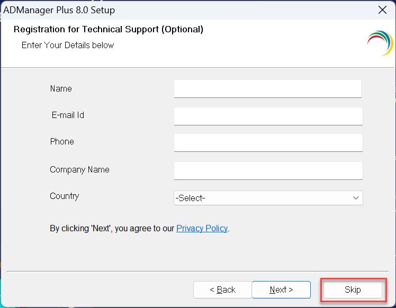This screenshot has width=396, height=308.
Task: Click the Registration for Technical Support heading
Action: click(109, 30)
